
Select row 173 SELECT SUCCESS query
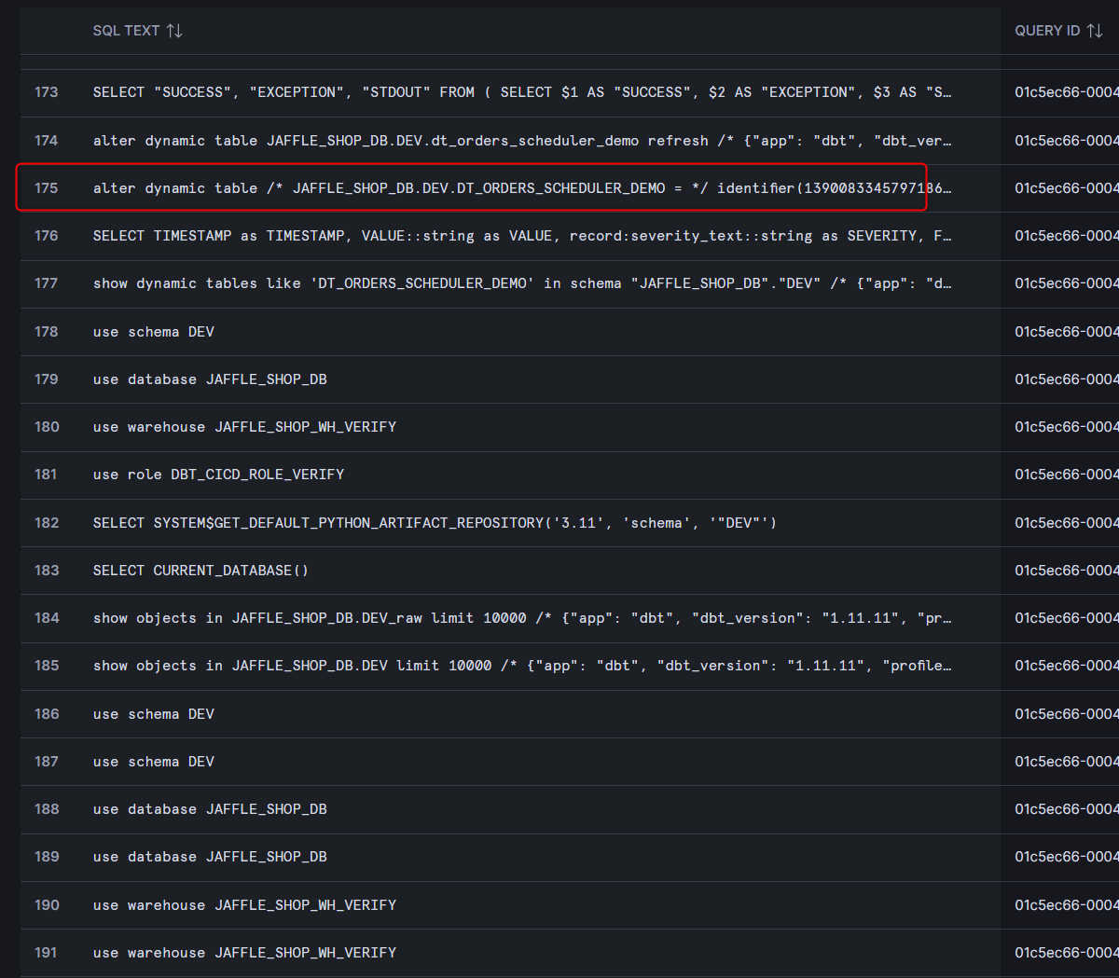coord(522,92)
